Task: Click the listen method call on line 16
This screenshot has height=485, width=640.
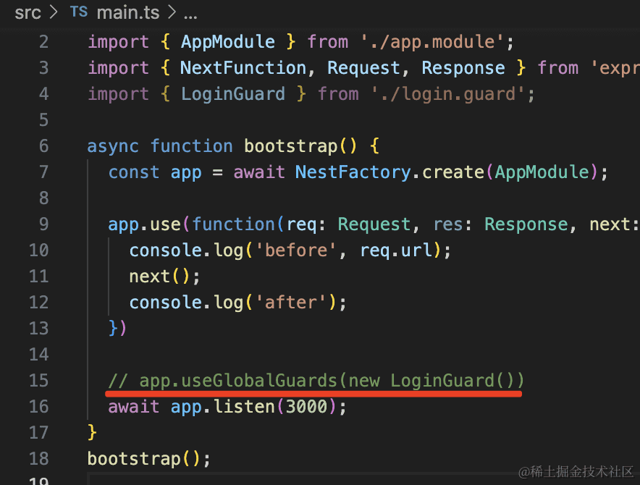Action: [x=244, y=406]
